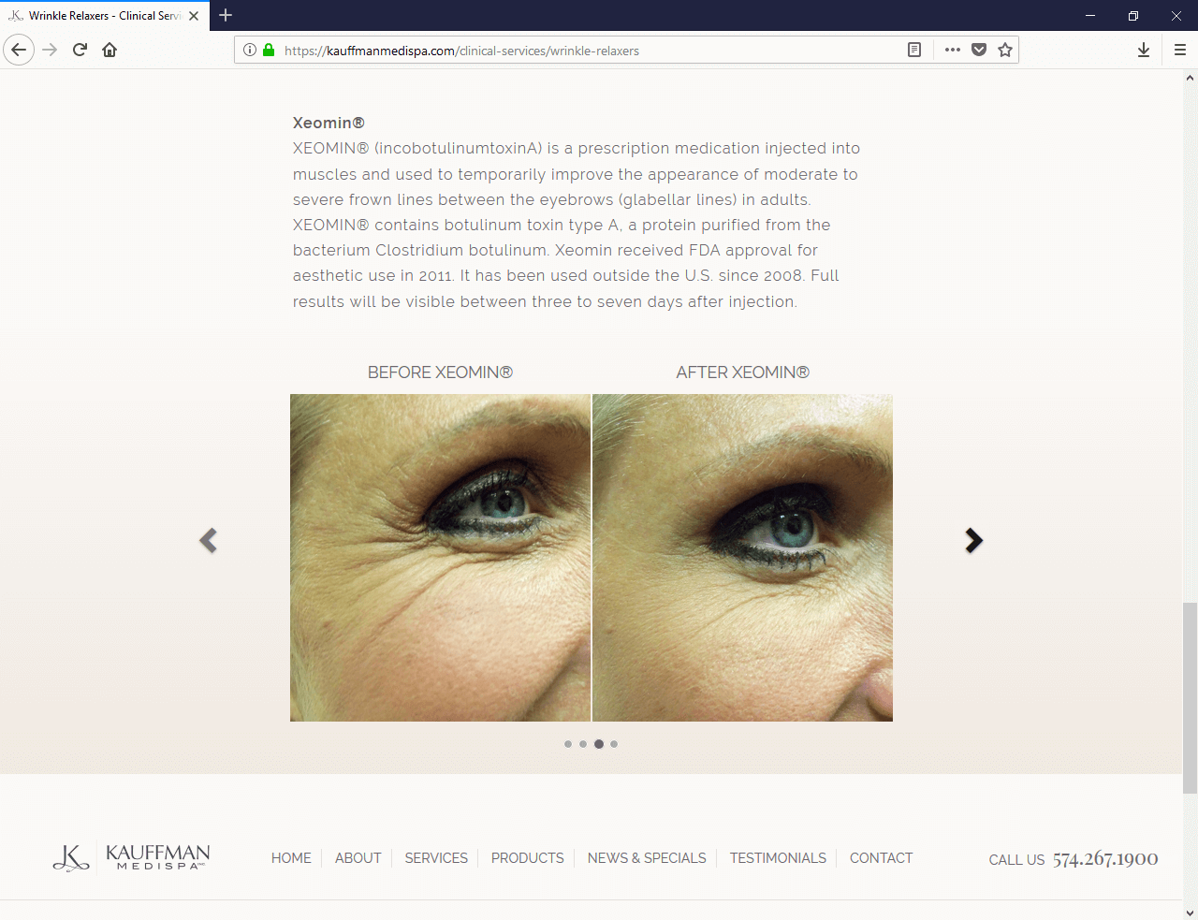The width and height of the screenshot is (1198, 920).
Task: Click the scrollbar down arrow
Action: pyautogui.click(x=1190, y=913)
